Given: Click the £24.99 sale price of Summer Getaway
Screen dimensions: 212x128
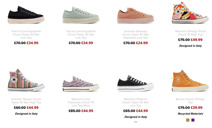Looking at the screenshot, I should pos(142,43).
